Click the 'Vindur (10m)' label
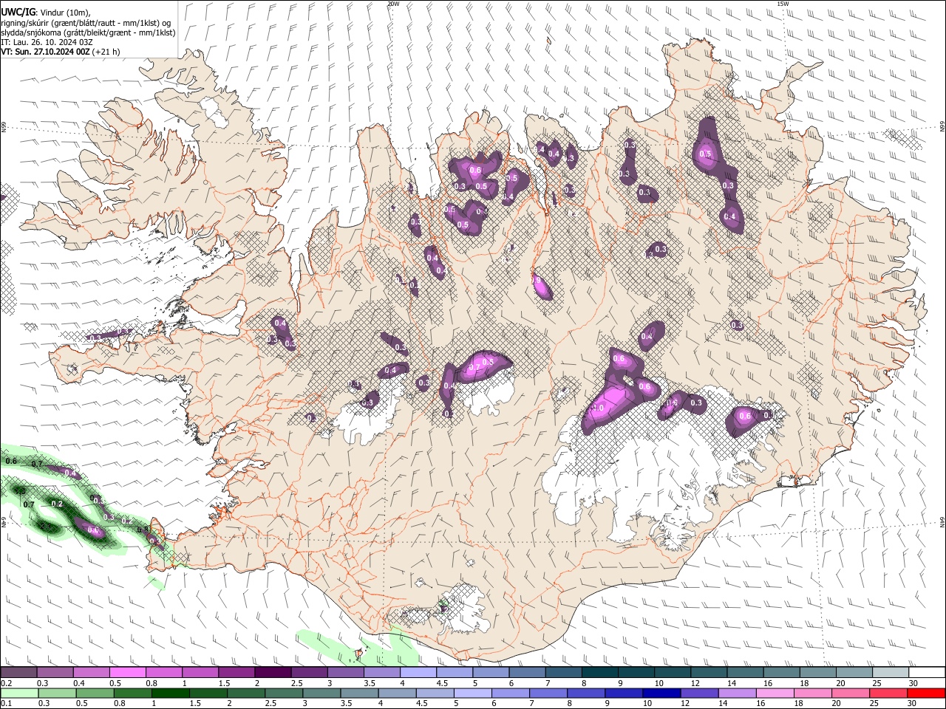The width and height of the screenshot is (946, 709). pos(65,12)
